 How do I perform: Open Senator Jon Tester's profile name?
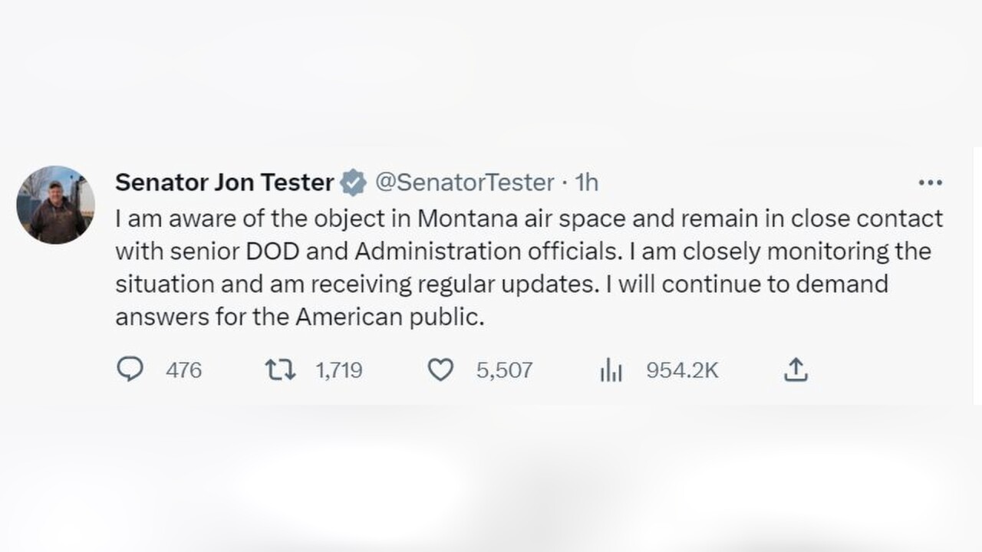pos(225,182)
